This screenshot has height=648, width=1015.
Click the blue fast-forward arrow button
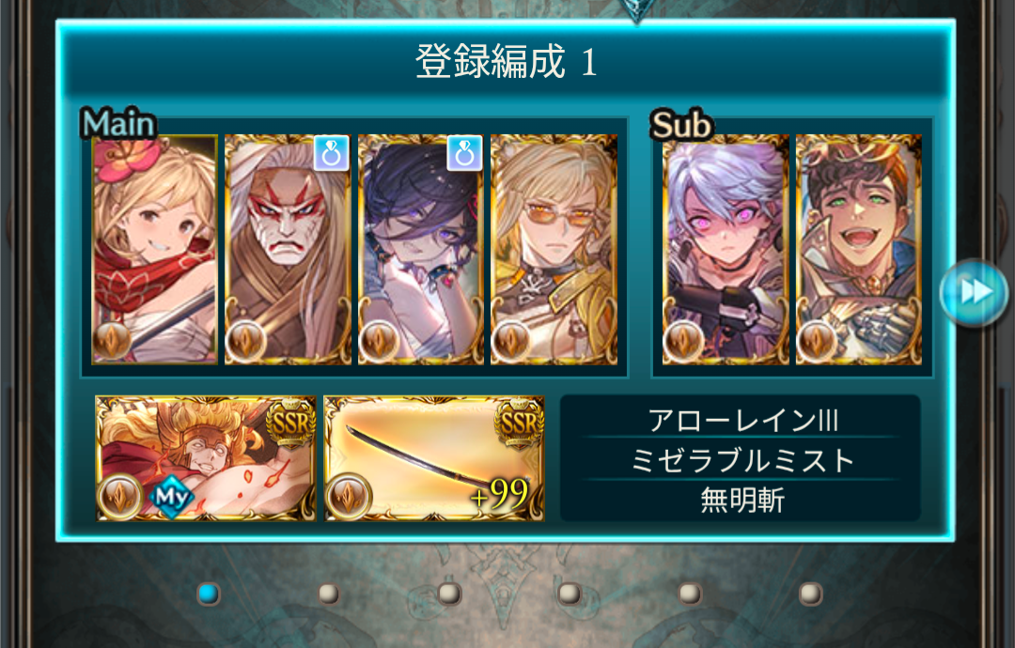point(975,292)
